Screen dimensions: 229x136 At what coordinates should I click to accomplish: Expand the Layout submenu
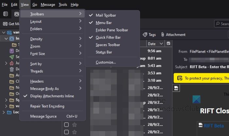tap(52, 21)
